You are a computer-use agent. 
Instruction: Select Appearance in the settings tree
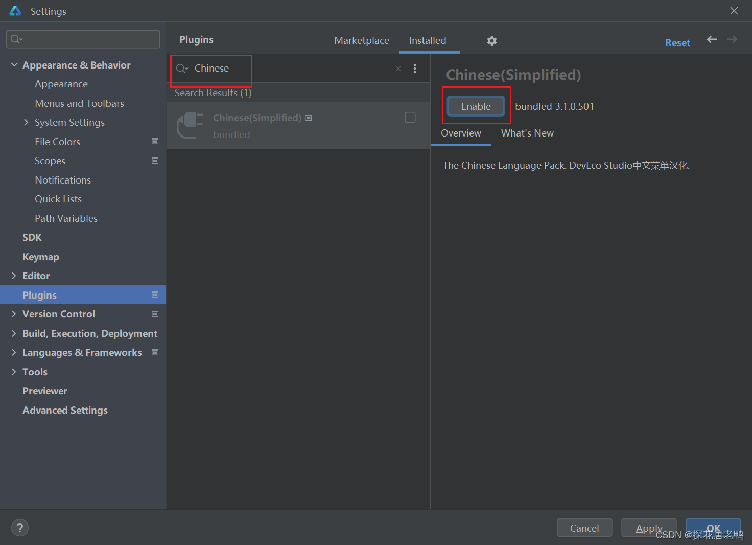[61, 84]
